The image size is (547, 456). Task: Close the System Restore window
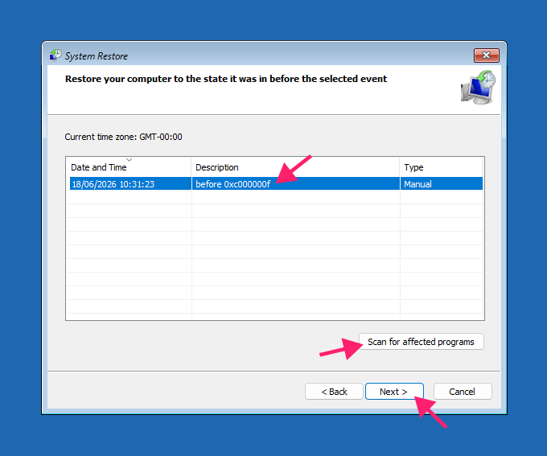coord(487,55)
